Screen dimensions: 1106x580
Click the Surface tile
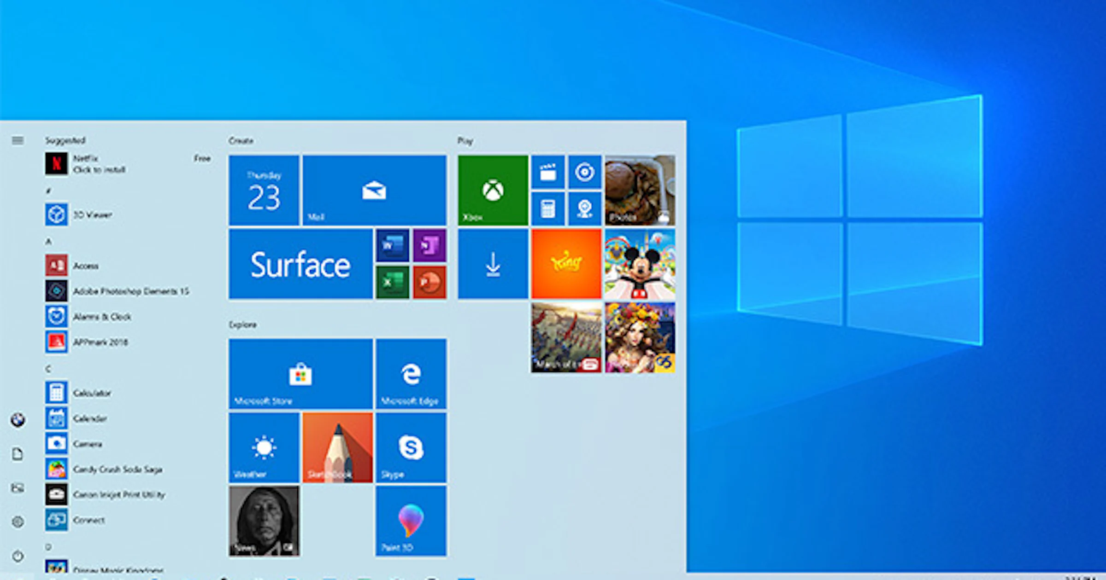300,264
